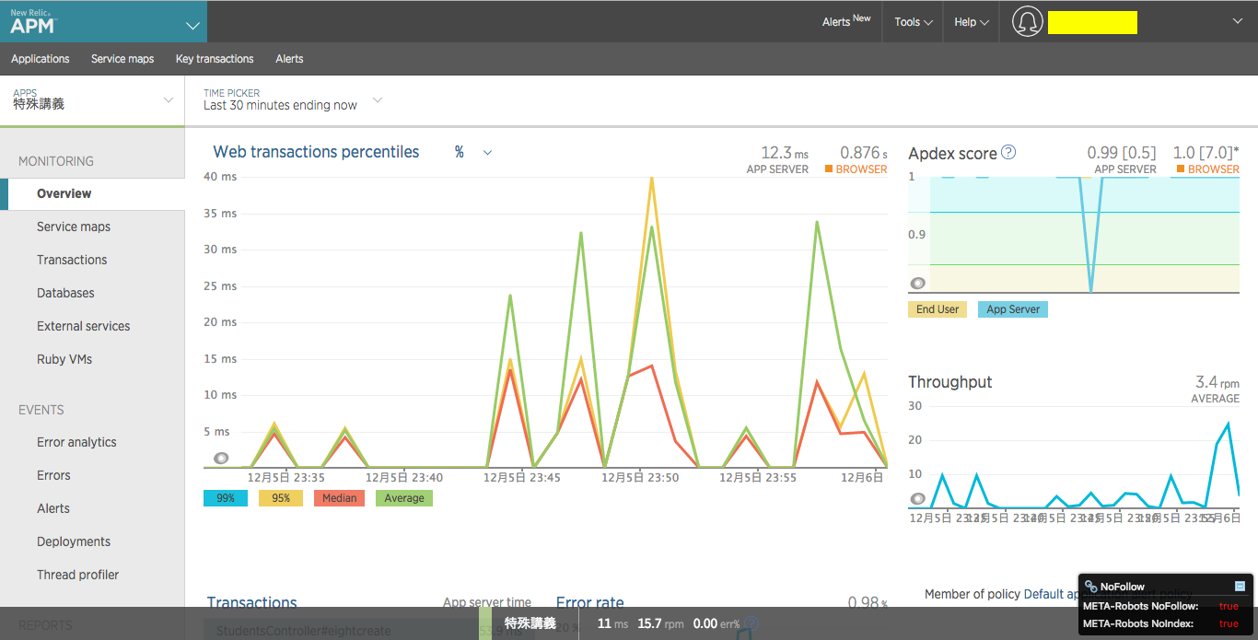Viewport: 1258px width, 640px height.
Task: Open Transactions in sidebar
Action: 72,260
